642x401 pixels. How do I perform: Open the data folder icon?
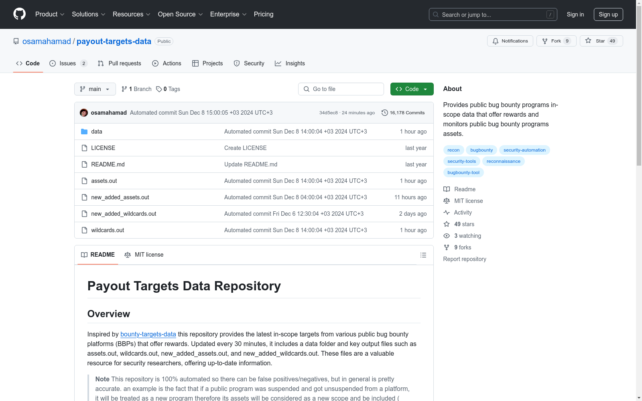pos(84,132)
